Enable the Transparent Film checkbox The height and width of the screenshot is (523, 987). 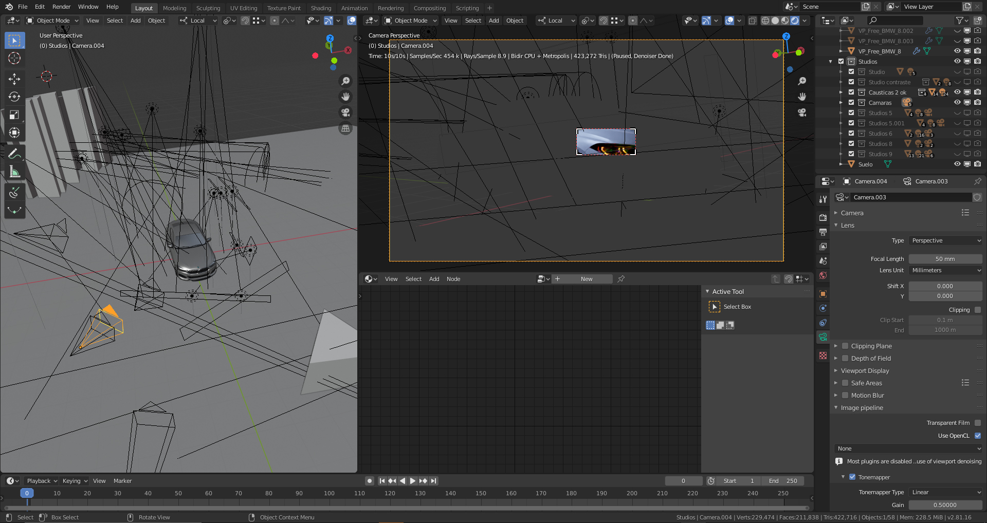click(977, 423)
